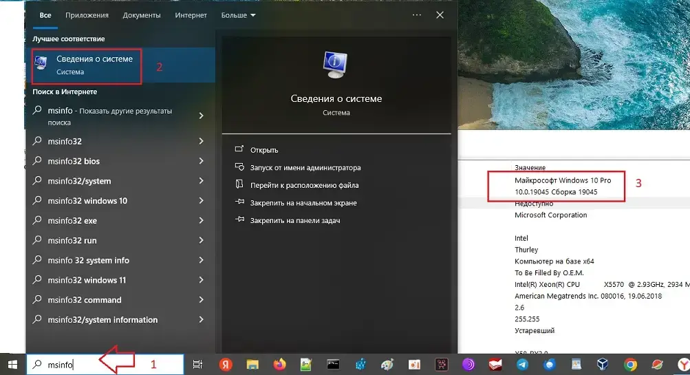Viewport: 690px width, 375px height.
Task: Launch Yandex from the red Я taskbar icon
Action: click(226, 365)
